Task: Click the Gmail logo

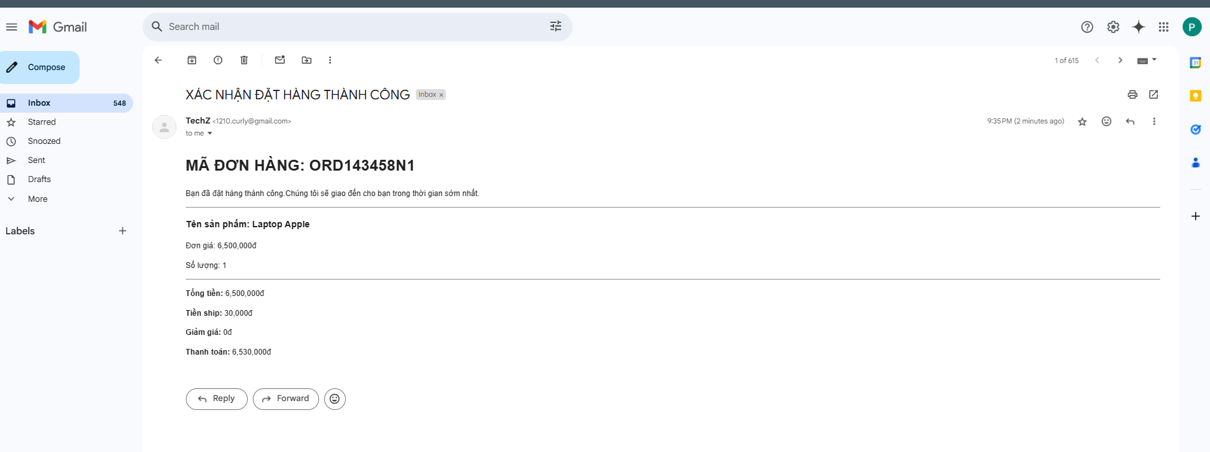Action: click(57, 27)
